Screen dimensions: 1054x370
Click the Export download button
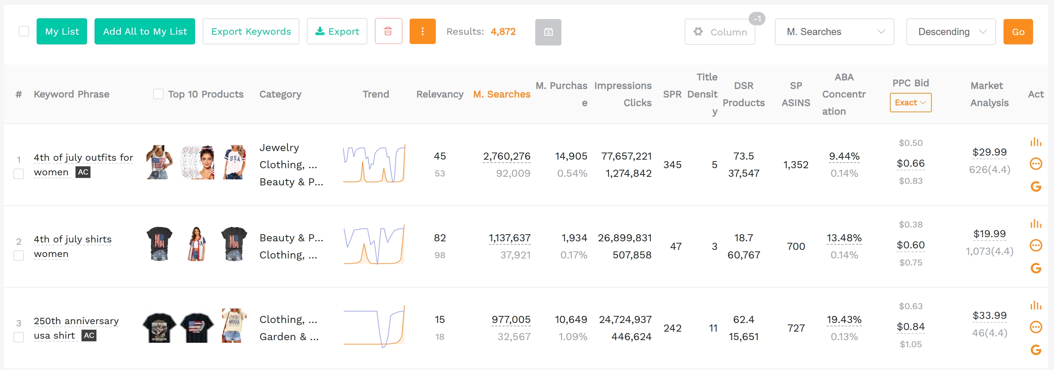click(x=337, y=31)
